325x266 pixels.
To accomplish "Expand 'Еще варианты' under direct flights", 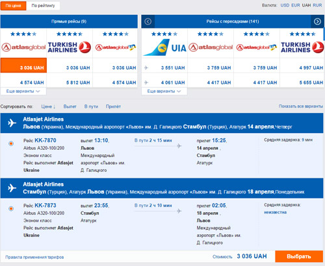I will point(23,91).
